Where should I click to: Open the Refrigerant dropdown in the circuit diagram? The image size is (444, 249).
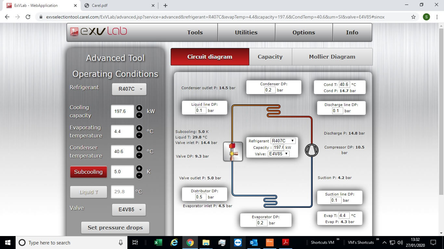click(x=283, y=141)
